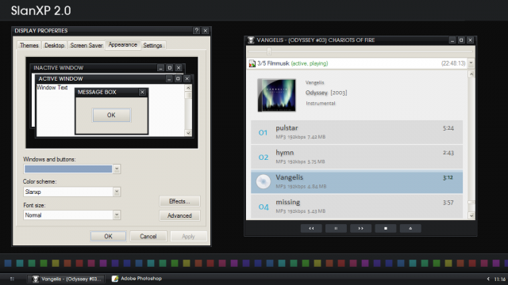This screenshot has height=285, width=508.
Task: Click OK in Display Properties dialog
Action: click(108, 236)
